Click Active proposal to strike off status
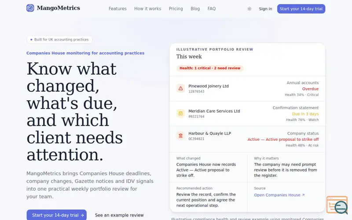Viewport: 352px width, 220px height. (283, 139)
